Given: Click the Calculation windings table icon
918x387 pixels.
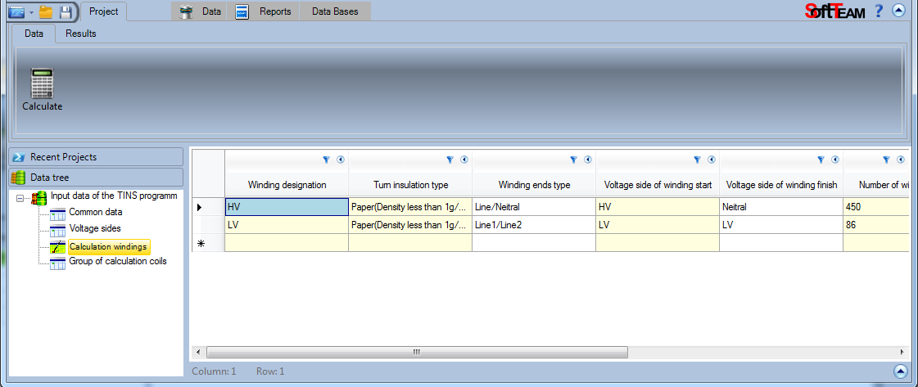Looking at the screenshot, I should [x=57, y=247].
